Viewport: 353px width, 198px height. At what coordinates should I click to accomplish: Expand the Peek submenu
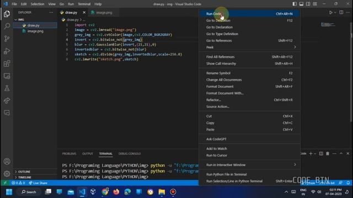coord(249,47)
